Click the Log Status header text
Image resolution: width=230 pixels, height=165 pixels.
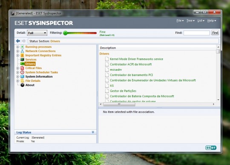[24, 132]
